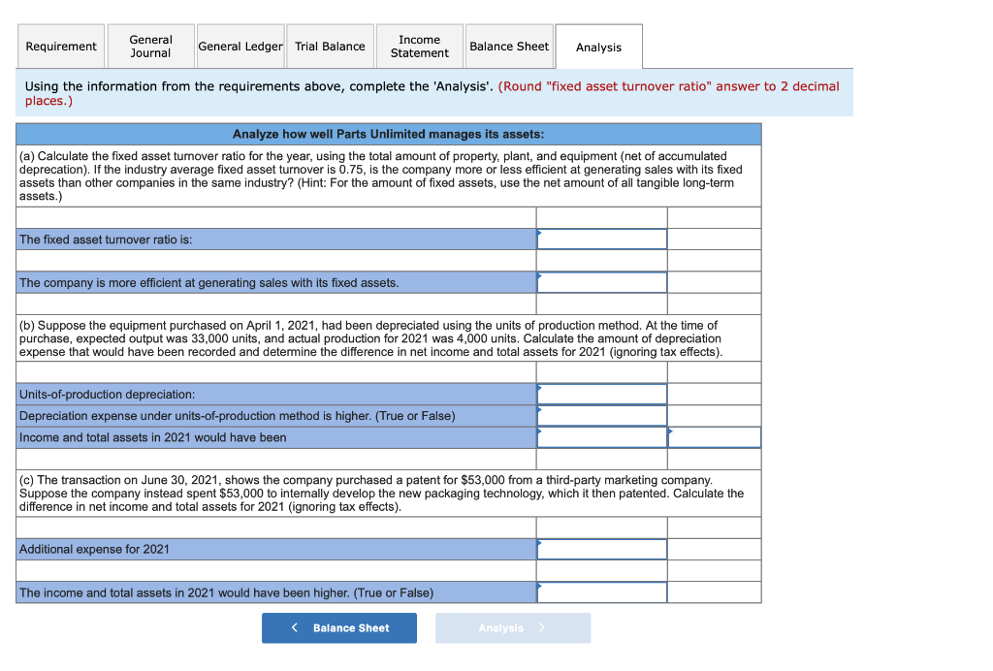This screenshot has height=671, width=993.
Task: Open the dropdown for company efficiency statement
Action: tap(601, 281)
